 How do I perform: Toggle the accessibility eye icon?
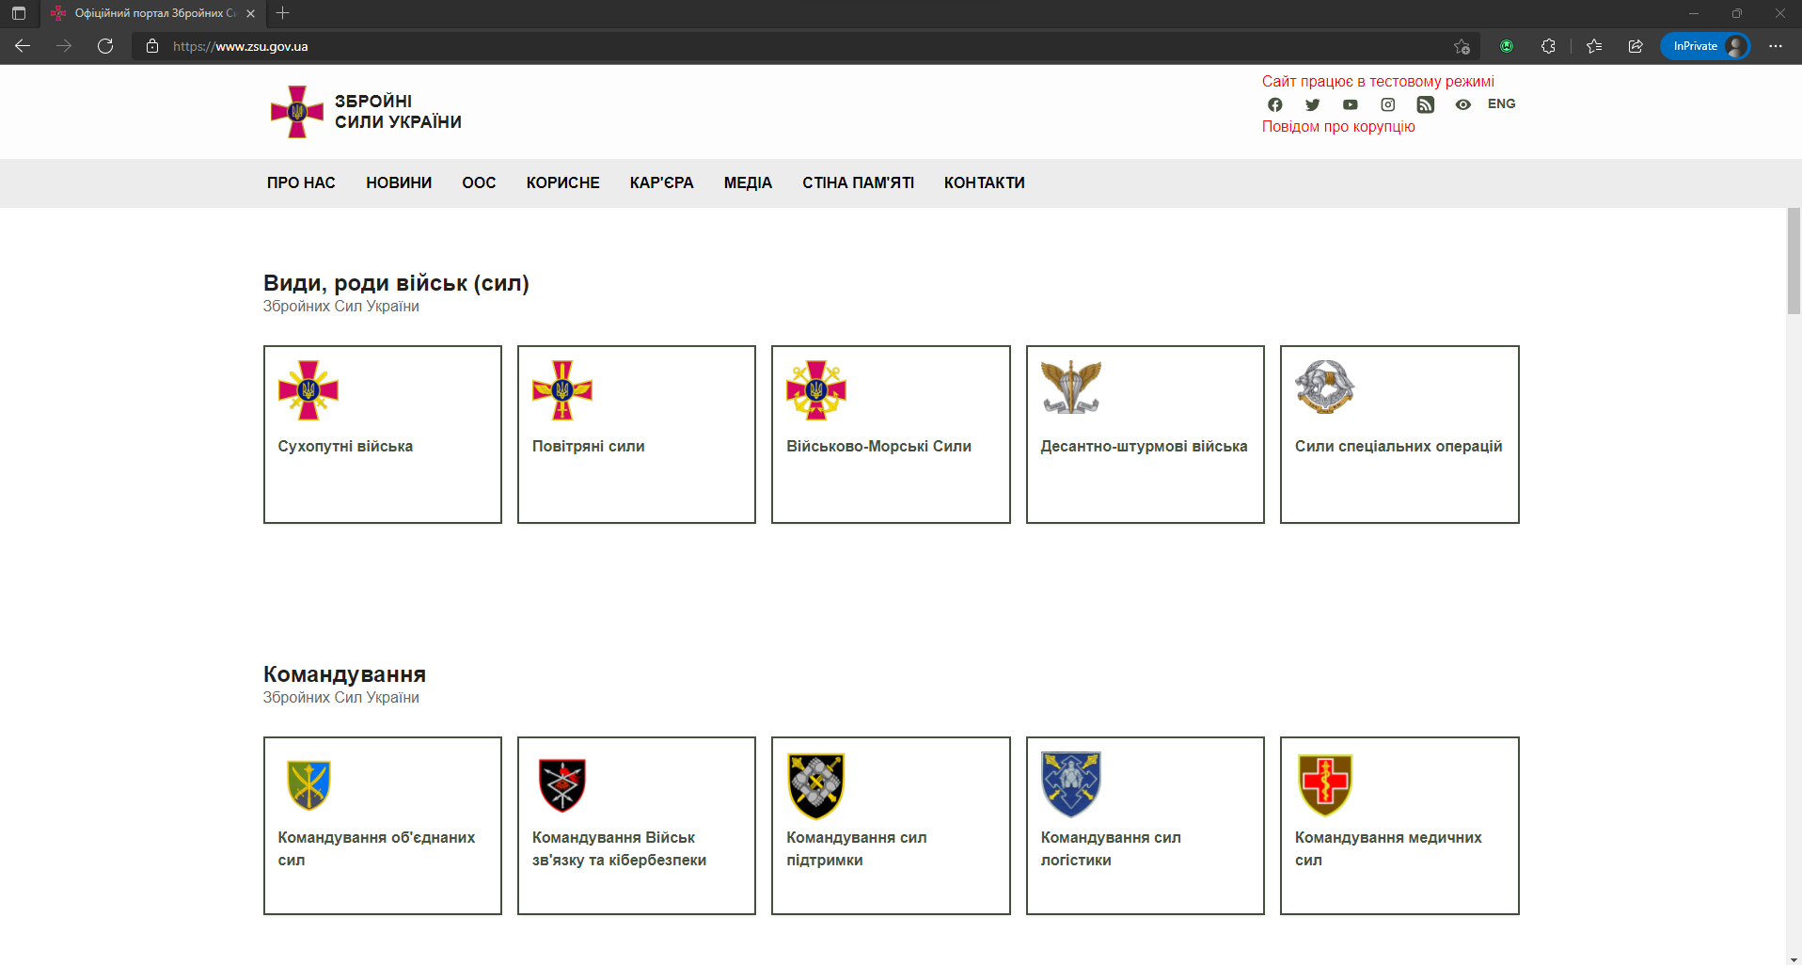(1462, 104)
